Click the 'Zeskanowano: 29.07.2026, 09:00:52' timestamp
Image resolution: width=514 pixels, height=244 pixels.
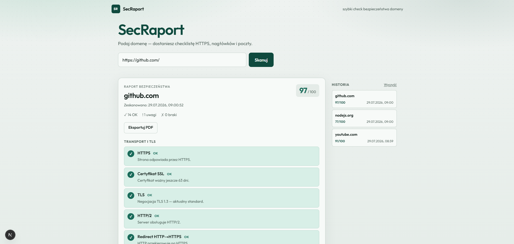(x=154, y=105)
